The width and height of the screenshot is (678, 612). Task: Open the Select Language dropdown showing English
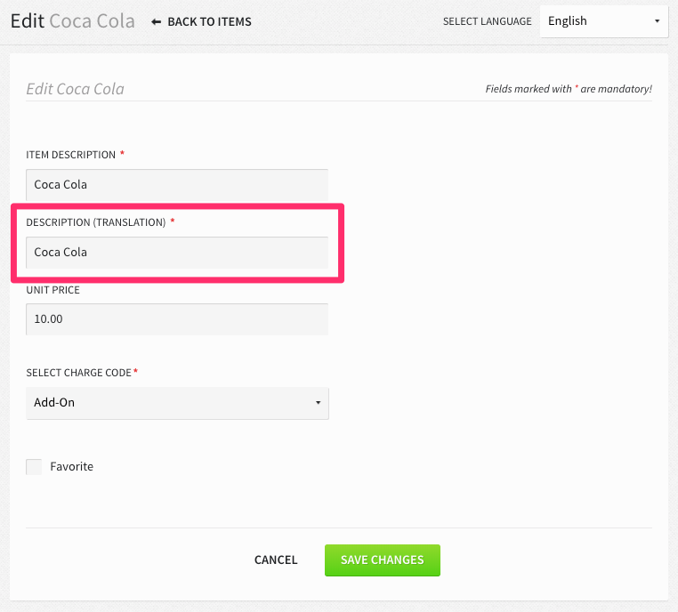pos(603,21)
